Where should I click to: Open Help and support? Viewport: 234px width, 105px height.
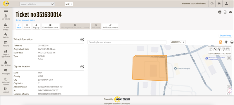pos(6,82)
